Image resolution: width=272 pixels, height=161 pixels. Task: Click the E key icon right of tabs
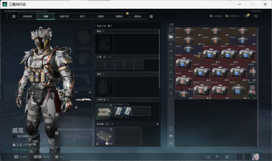pyautogui.click(x=151, y=16)
